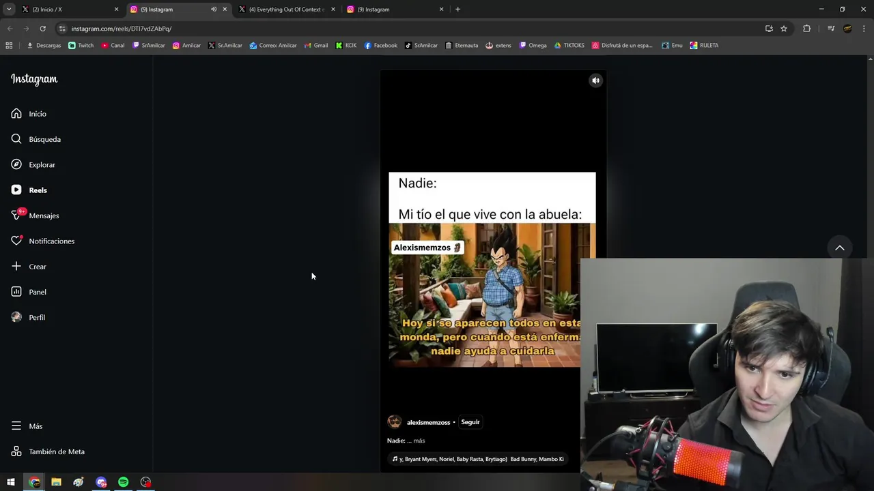Expand the Más menu
The image size is (874, 491).
(x=27, y=426)
